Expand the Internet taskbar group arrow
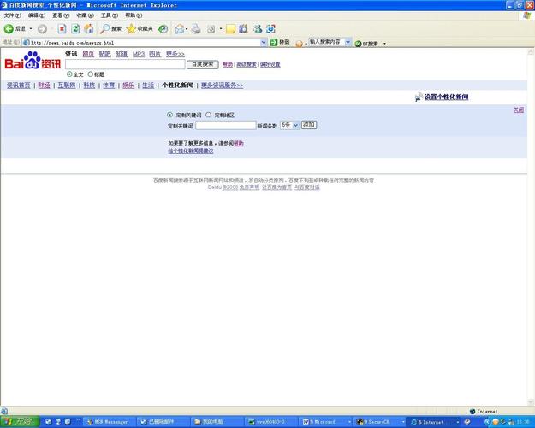The width and height of the screenshot is (535, 428). (x=457, y=422)
